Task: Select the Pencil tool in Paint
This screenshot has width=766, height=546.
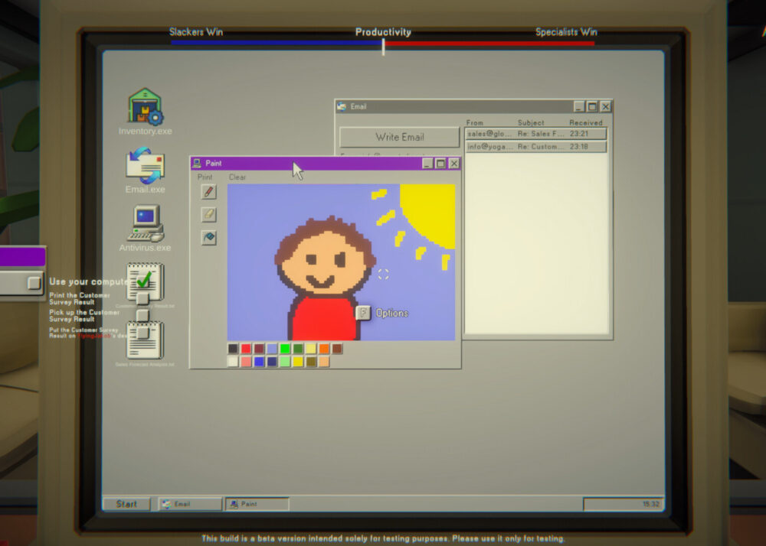Action: point(208,192)
